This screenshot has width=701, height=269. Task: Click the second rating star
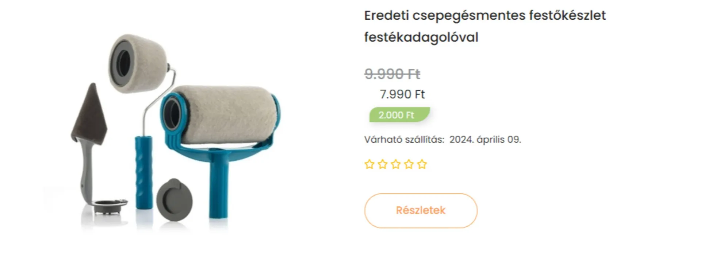(x=383, y=164)
